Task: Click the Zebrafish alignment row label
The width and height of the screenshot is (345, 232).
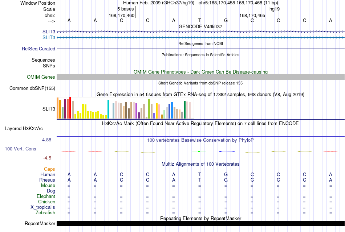Action: tap(45, 213)
